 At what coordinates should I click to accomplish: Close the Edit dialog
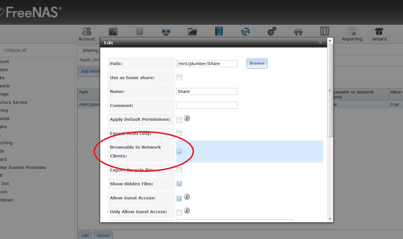[320, 42]
